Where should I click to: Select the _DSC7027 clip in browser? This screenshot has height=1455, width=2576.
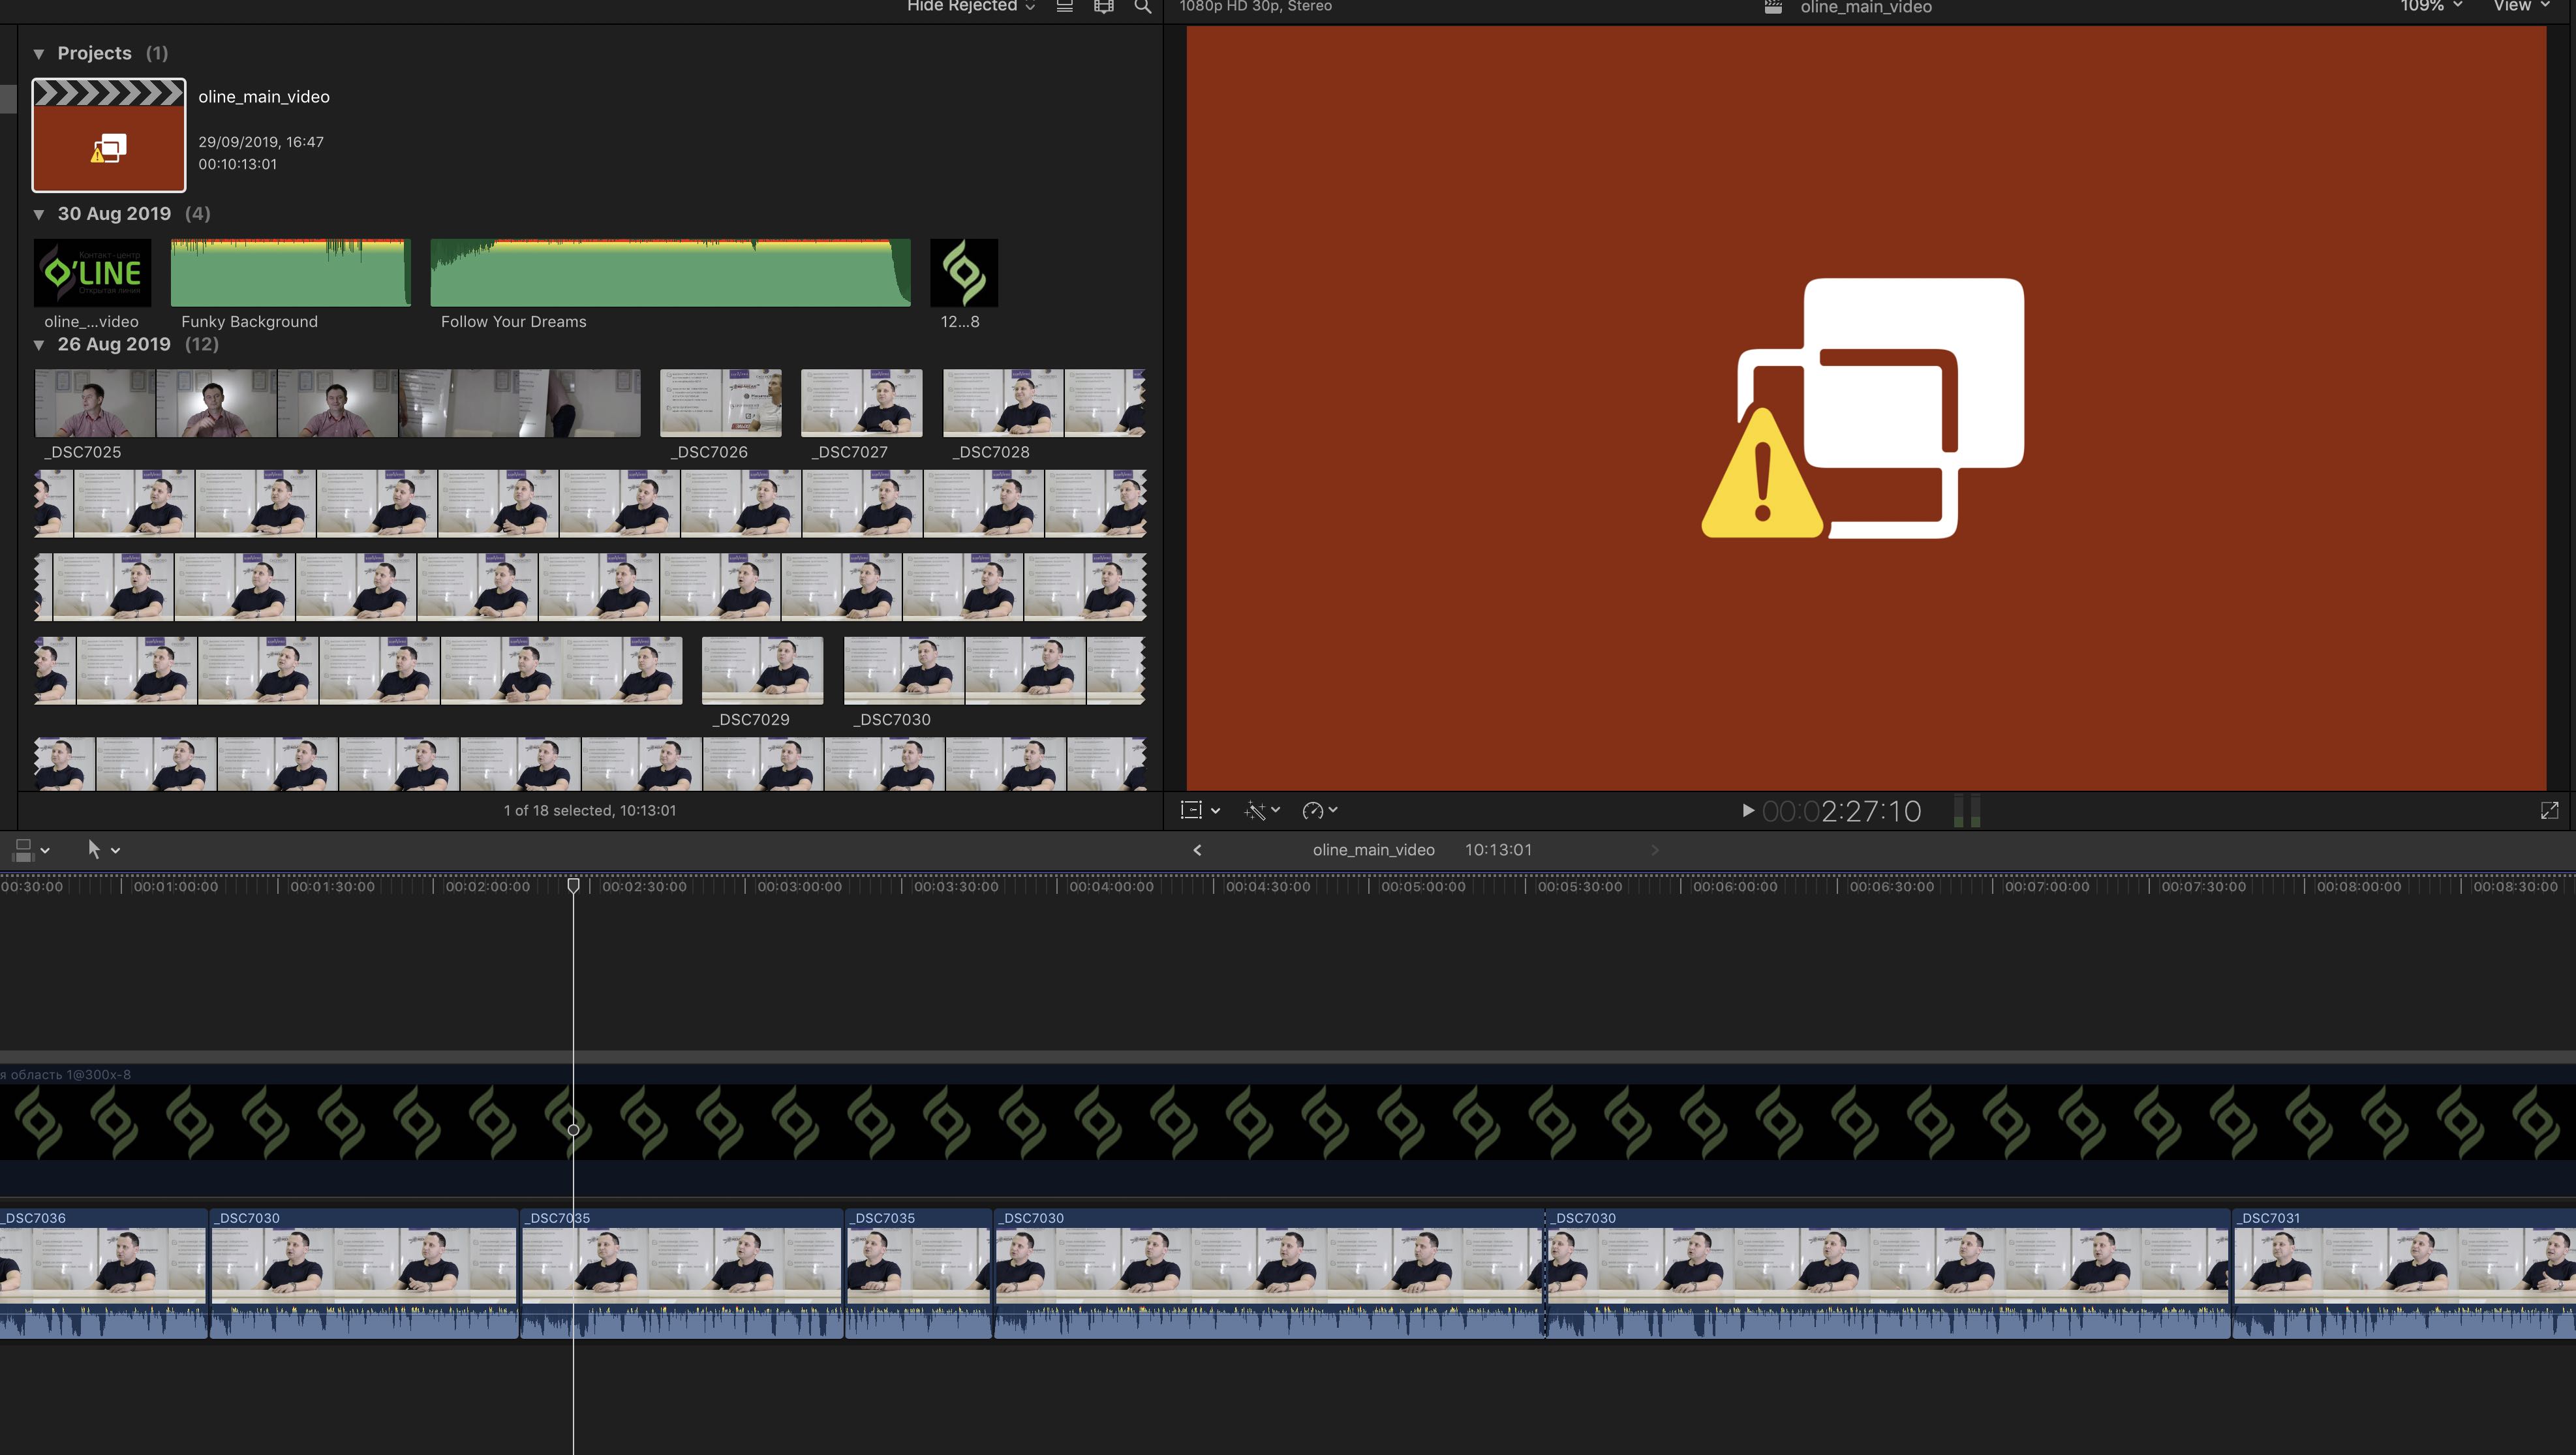click(862, 403)
